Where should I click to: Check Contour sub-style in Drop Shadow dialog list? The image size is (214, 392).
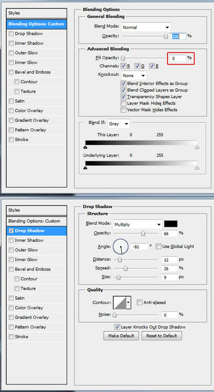[17, 279]
